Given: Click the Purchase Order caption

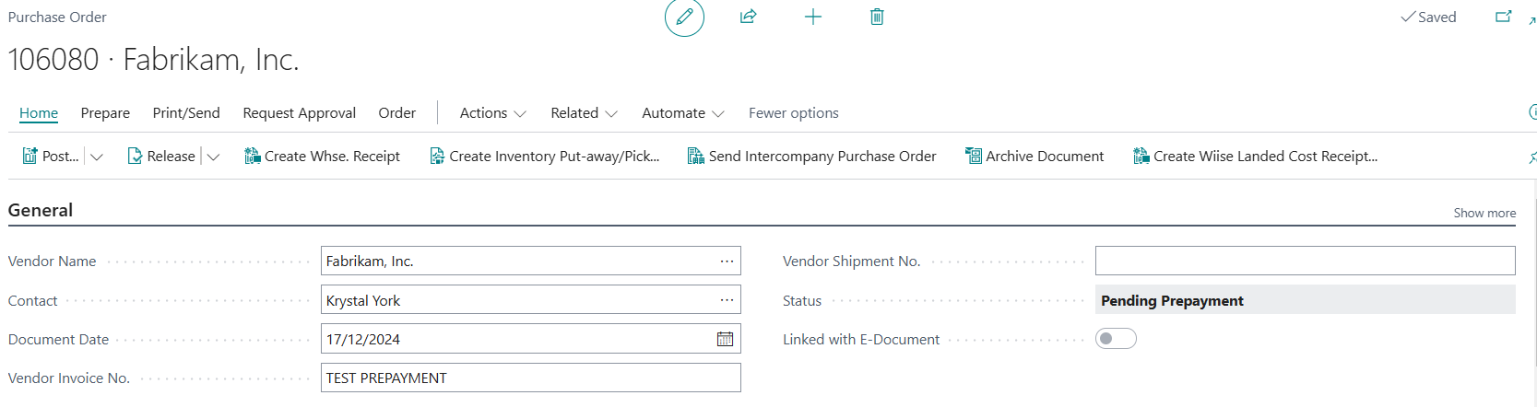Looking at the screenshot, I should pyautogui.click(x=57, y=17).
